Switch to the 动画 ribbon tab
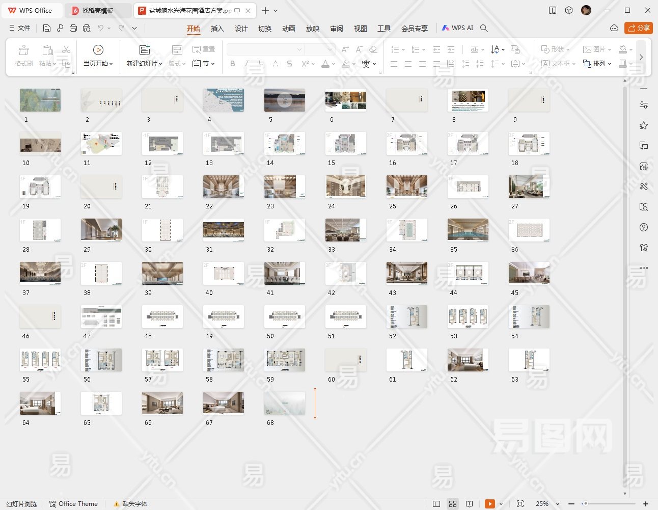 pyautogui.click(x=288, y=29)
